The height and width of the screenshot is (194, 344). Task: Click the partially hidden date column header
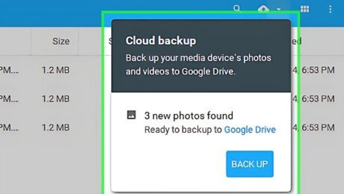coord(296,41)
